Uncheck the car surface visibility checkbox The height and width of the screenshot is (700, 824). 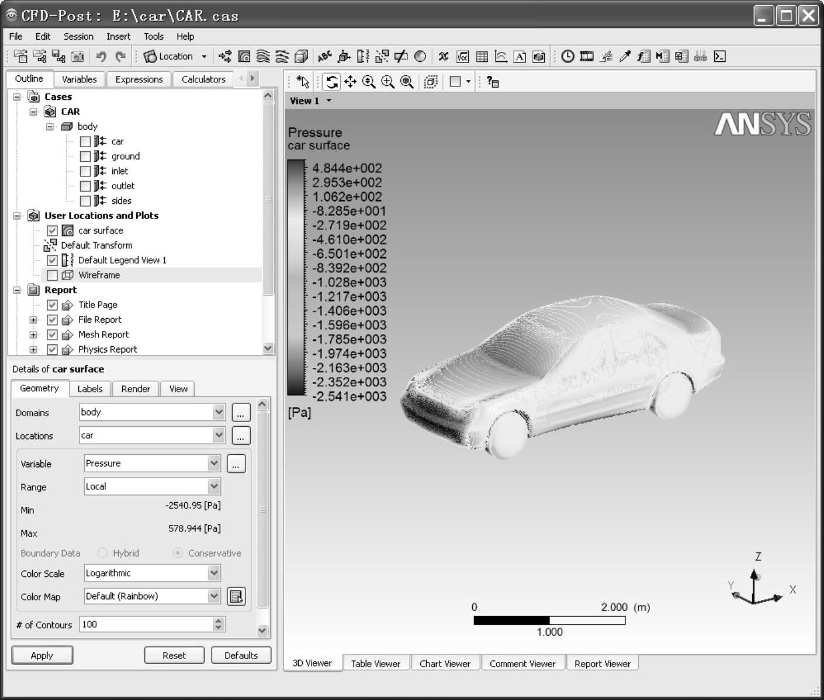point(52,231)
